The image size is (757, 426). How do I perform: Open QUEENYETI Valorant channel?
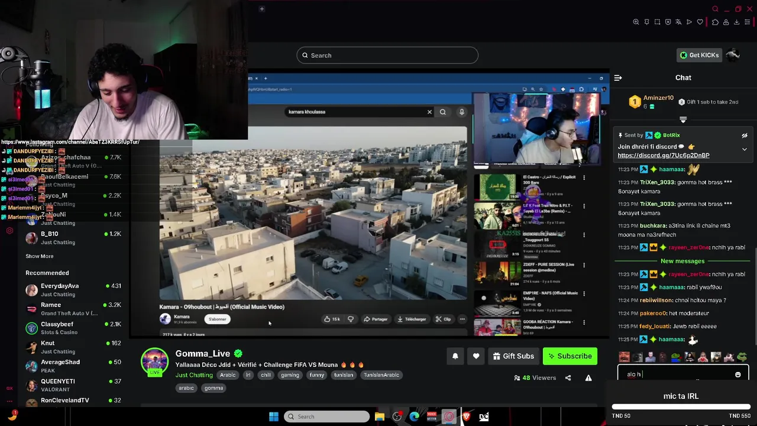(x=73, y=385)
